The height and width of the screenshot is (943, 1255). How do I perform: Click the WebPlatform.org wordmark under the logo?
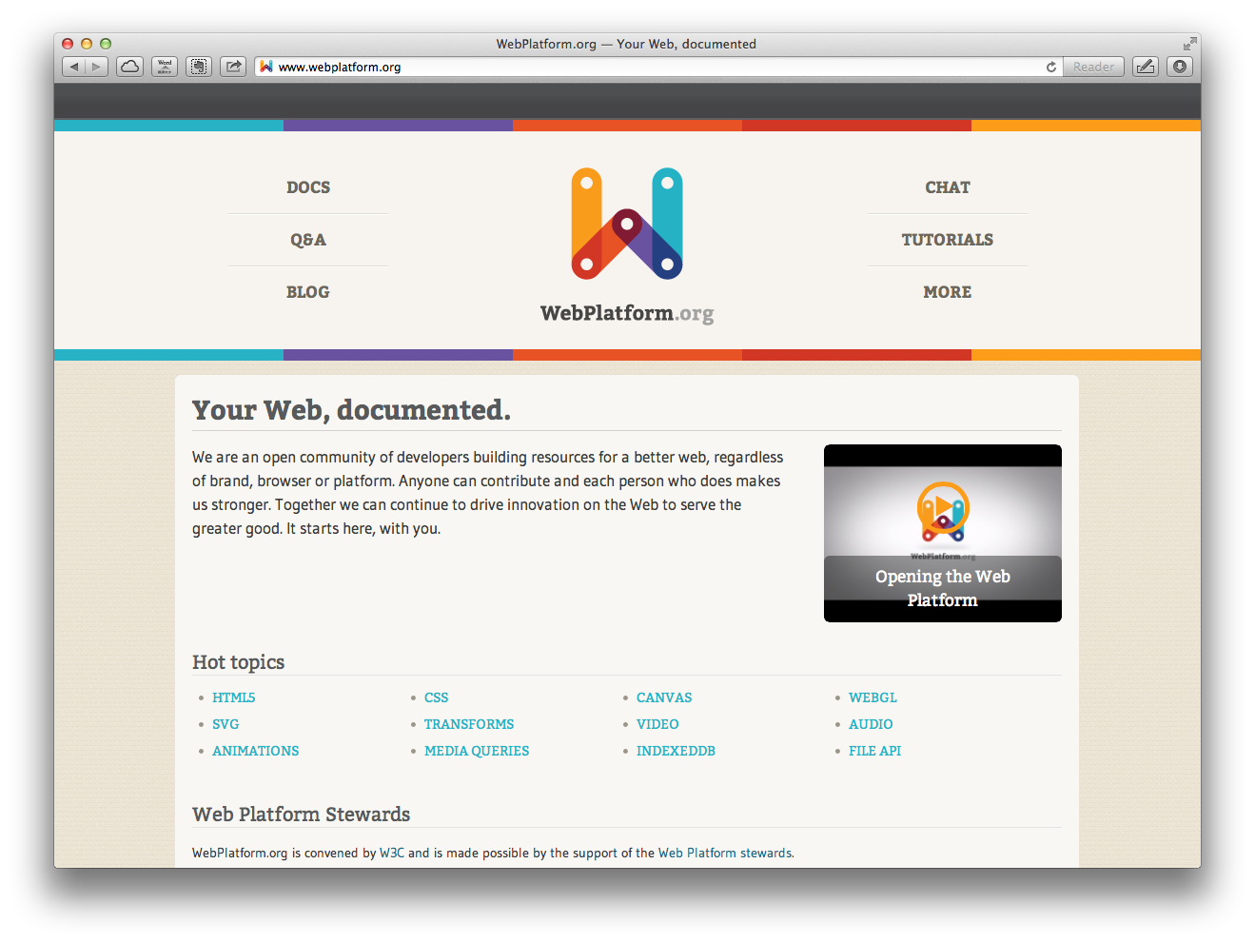coord(627,313)
